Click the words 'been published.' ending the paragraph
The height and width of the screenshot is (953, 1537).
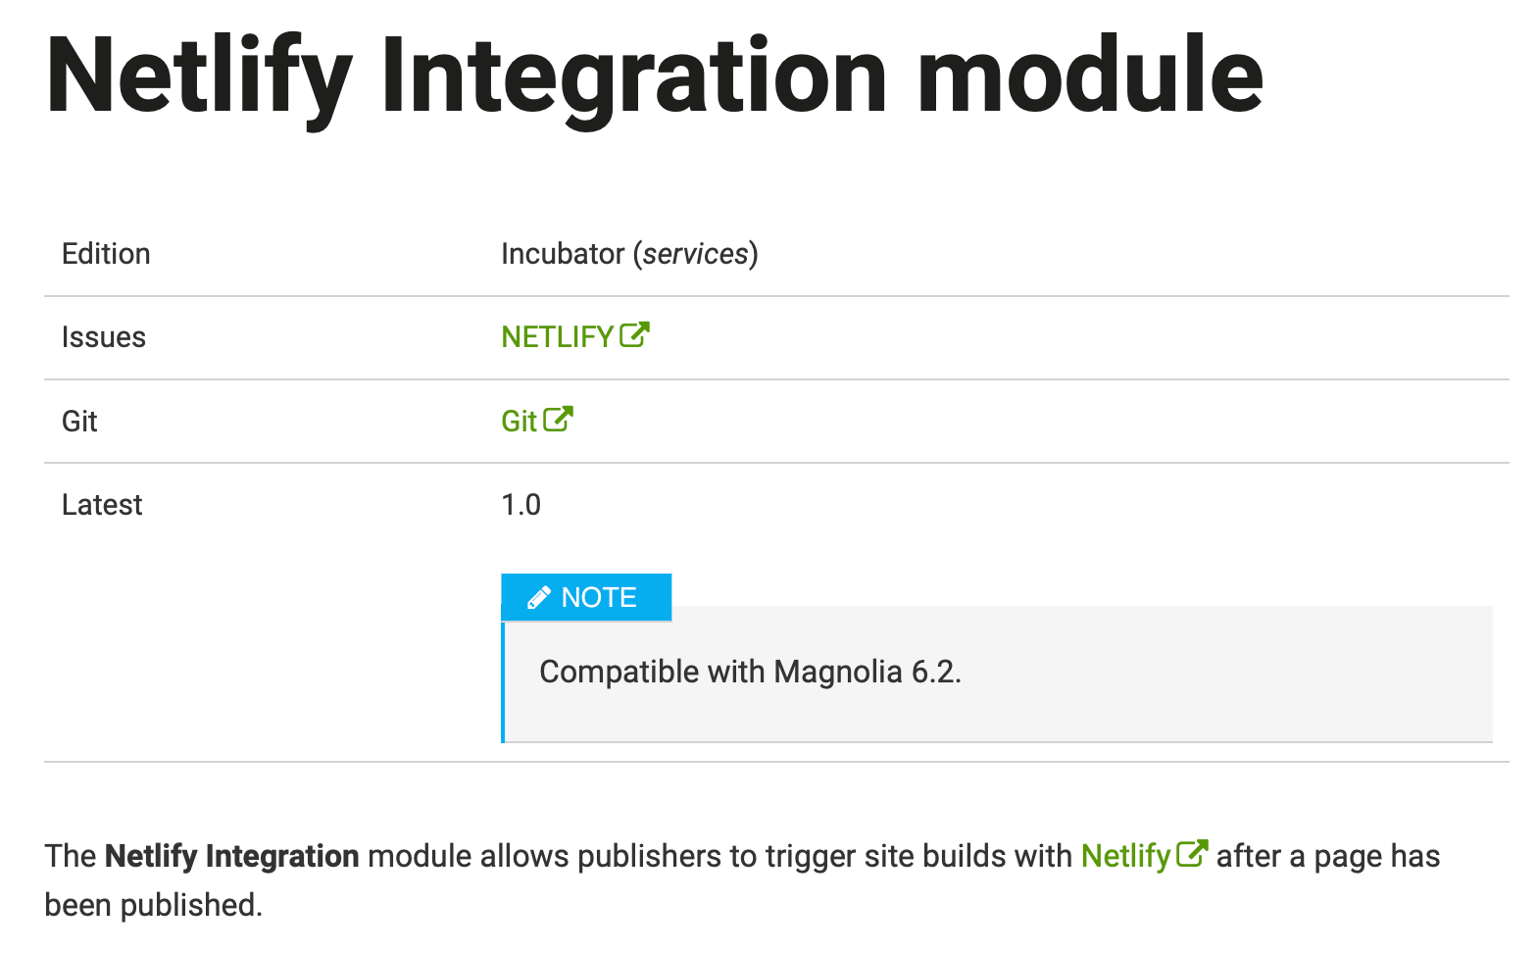coord(154,905)
